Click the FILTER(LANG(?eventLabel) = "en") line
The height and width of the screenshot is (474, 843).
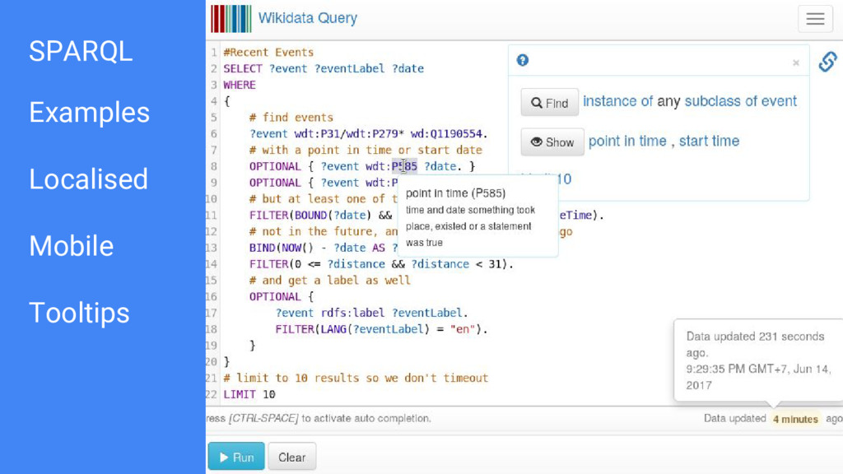pos(381,329)
